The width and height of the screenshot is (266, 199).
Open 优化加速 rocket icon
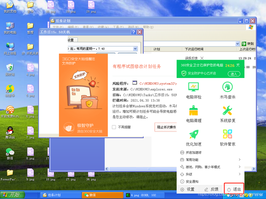[x=193, y=138]
